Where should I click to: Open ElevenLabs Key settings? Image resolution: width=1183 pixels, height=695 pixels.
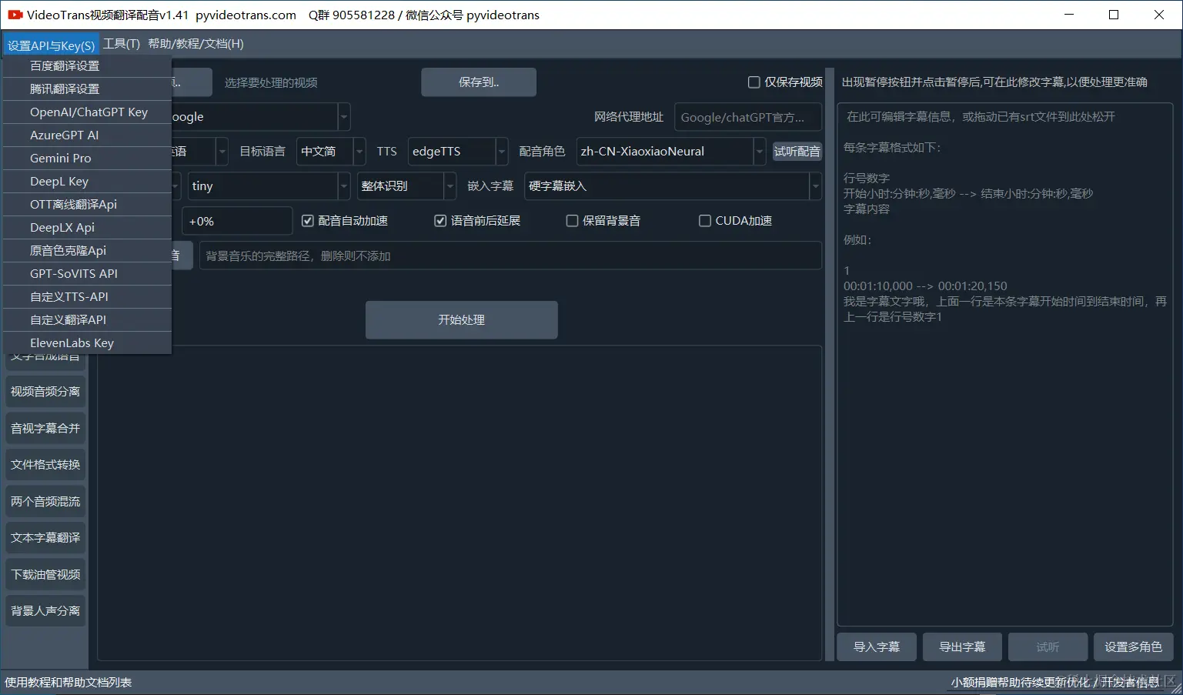tap(87, 343)
